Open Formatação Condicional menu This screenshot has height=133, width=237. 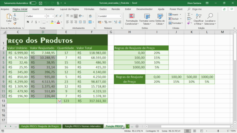coord(132,19)
